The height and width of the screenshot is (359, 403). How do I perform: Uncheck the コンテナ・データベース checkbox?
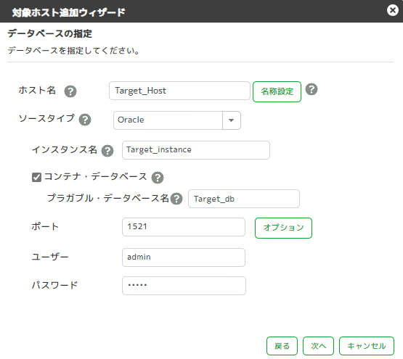(x=36, y=177)
